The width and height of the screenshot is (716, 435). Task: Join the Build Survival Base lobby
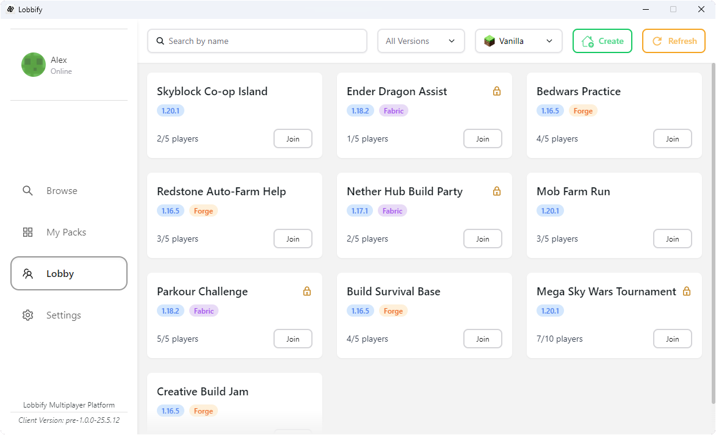(483, 339)
